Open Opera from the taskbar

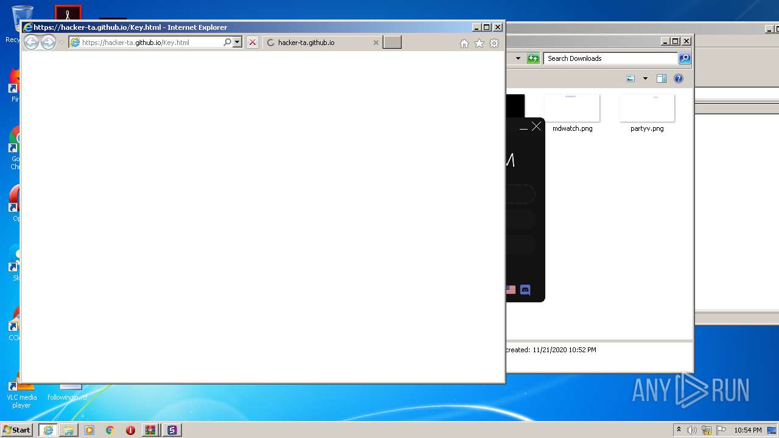tap(130, 430)
